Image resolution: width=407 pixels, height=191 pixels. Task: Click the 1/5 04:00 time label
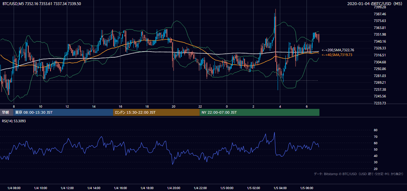(x=280, y=188)
